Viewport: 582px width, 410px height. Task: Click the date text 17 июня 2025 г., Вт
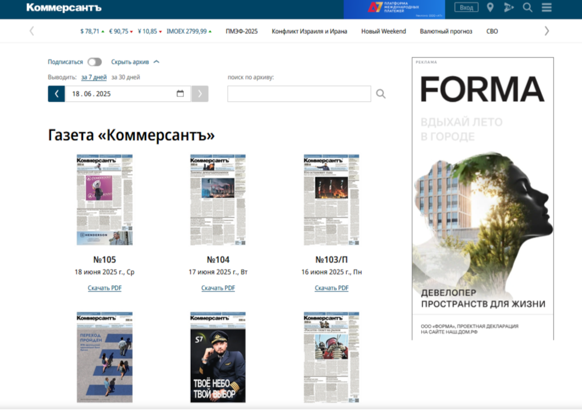tap(218, 272)
